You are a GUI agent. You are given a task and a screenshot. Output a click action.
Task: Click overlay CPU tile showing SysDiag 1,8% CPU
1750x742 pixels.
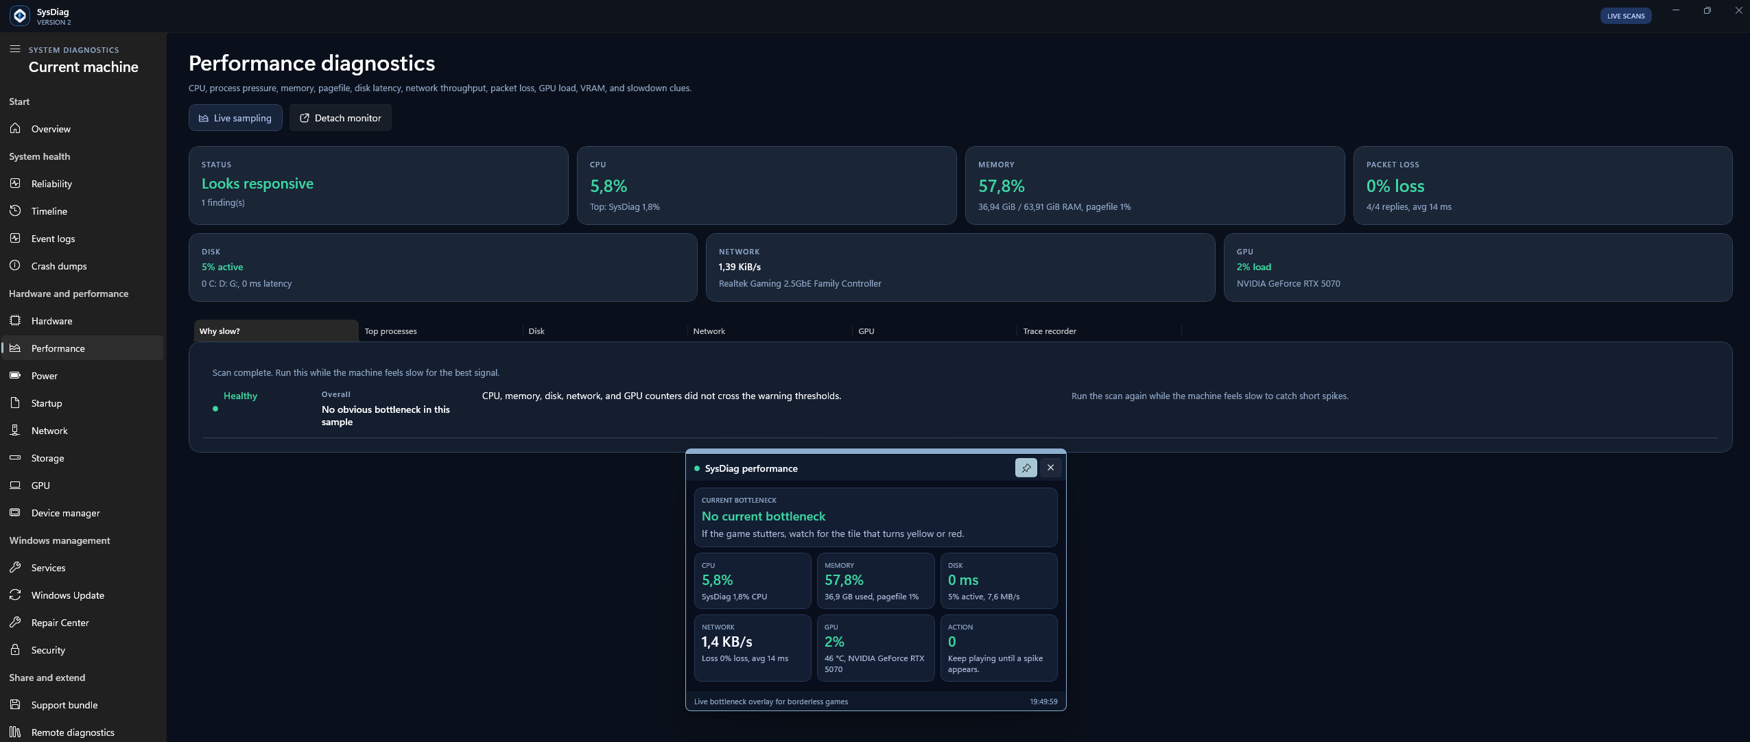click(x=753, y=581)
